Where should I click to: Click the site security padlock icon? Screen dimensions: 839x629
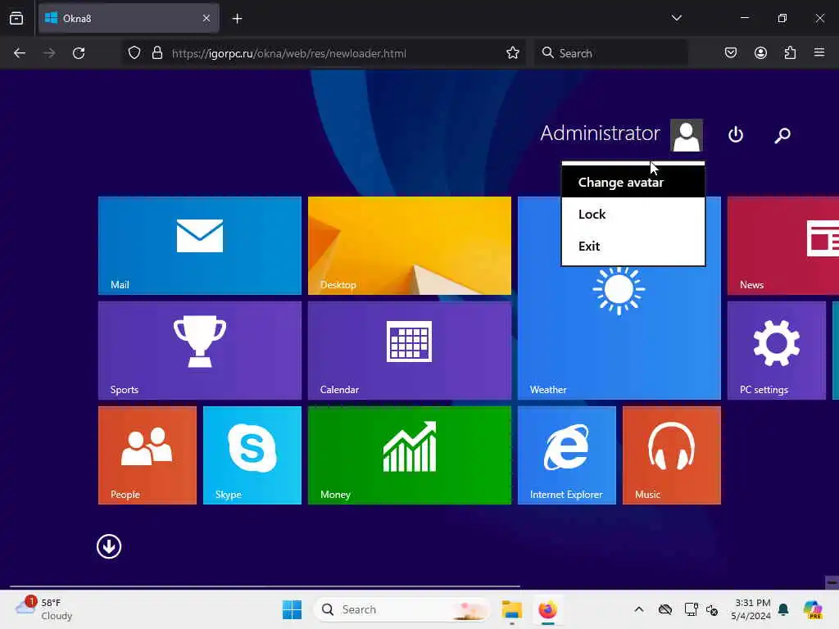[x=156, y=53]
